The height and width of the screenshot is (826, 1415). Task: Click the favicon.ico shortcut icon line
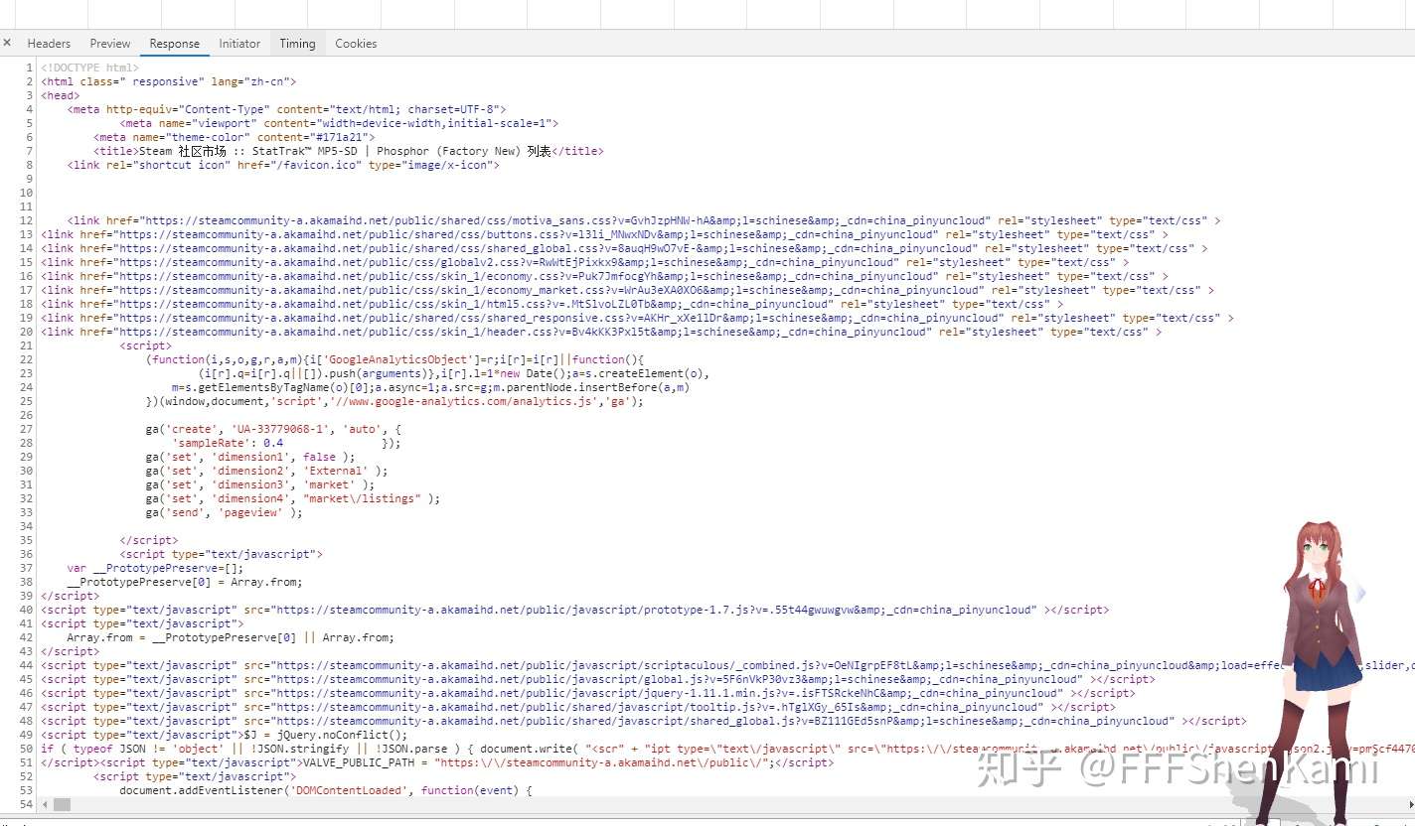pos(283,165)
